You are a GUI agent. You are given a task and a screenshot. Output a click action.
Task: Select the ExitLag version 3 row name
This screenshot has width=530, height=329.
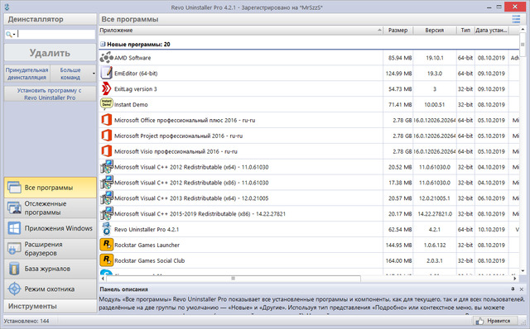[x=136, y=89]
